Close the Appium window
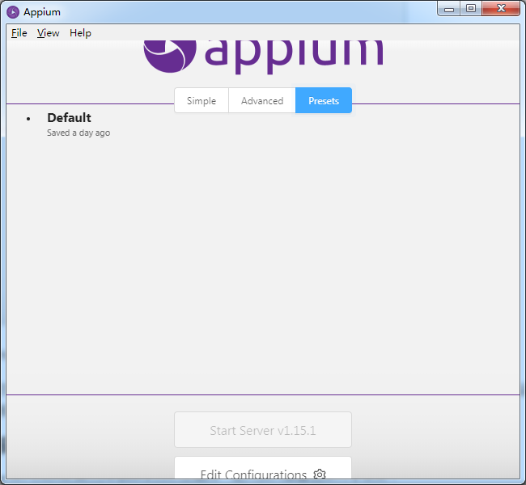The width and height of the screenshot is (526, 485). coord(501,8)
